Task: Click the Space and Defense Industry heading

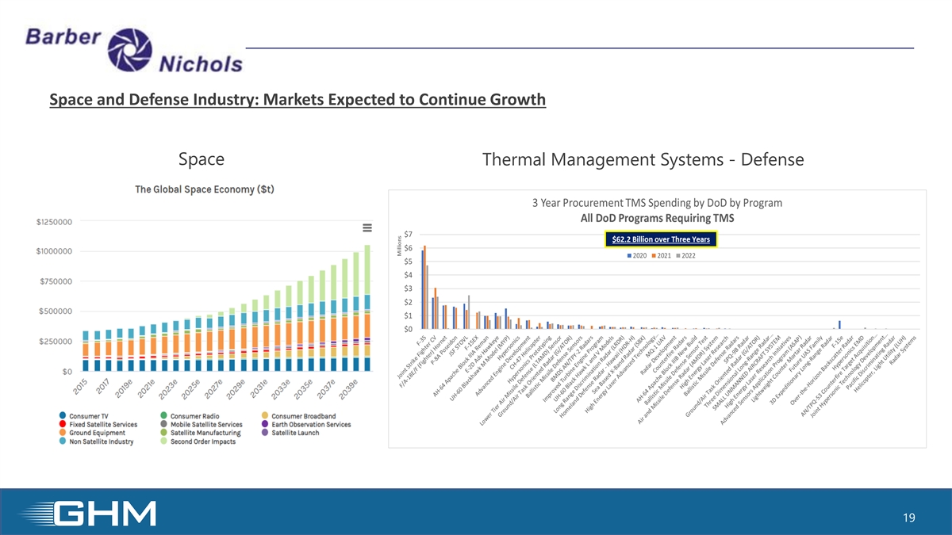Action: click(297, 100)
